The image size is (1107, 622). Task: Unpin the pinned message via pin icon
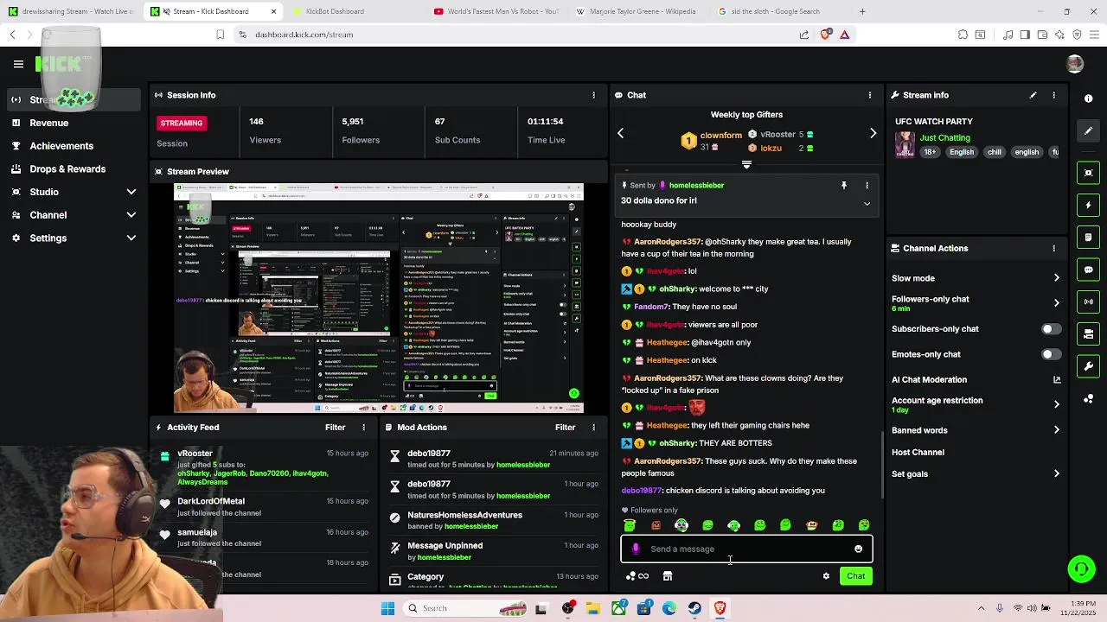click(x=844, y=185)
